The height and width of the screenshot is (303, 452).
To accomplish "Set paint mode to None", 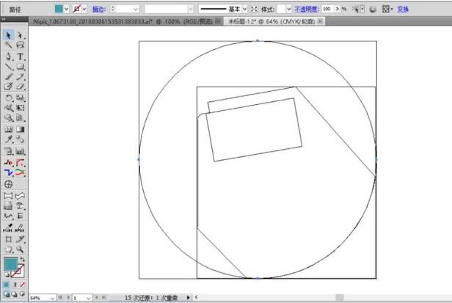I will (22, 285).
